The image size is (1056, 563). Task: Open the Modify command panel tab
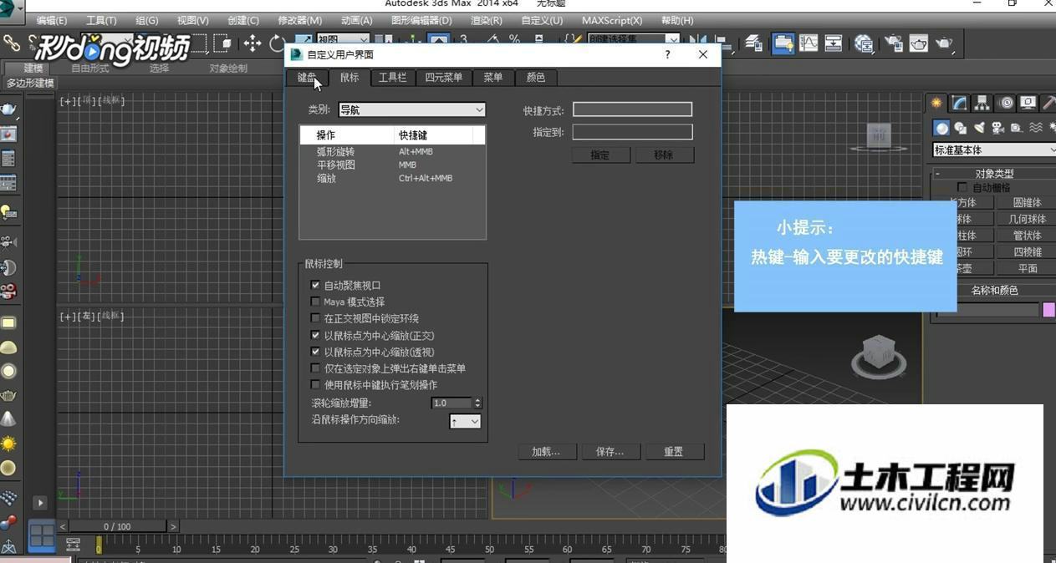point(960,103)
